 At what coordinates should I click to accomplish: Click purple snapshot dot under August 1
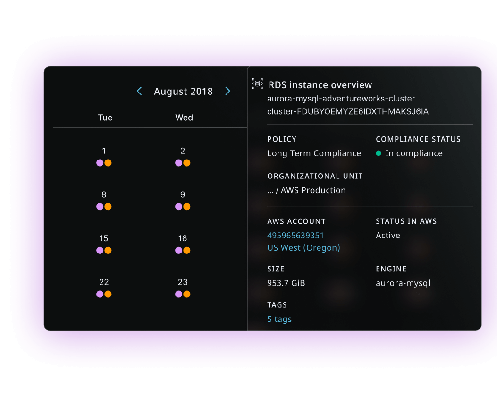pyautogui.click(x=100, y=163)
